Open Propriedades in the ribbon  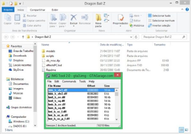point(120,20)
